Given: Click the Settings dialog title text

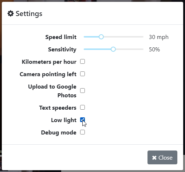Looking at the screenshot, I should (x=29, y=13).
